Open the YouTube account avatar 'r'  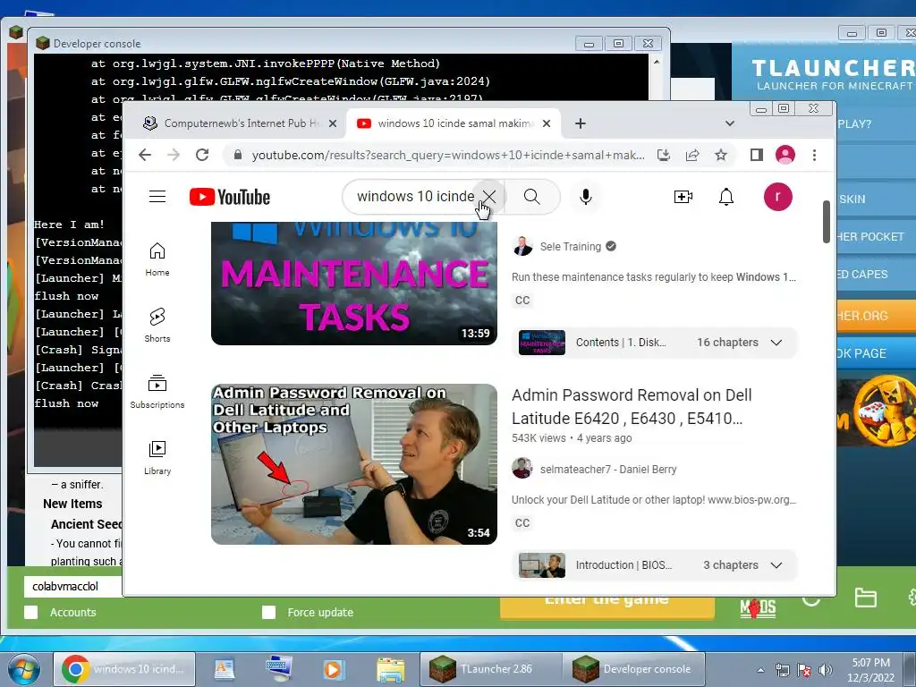pos(777,197)
